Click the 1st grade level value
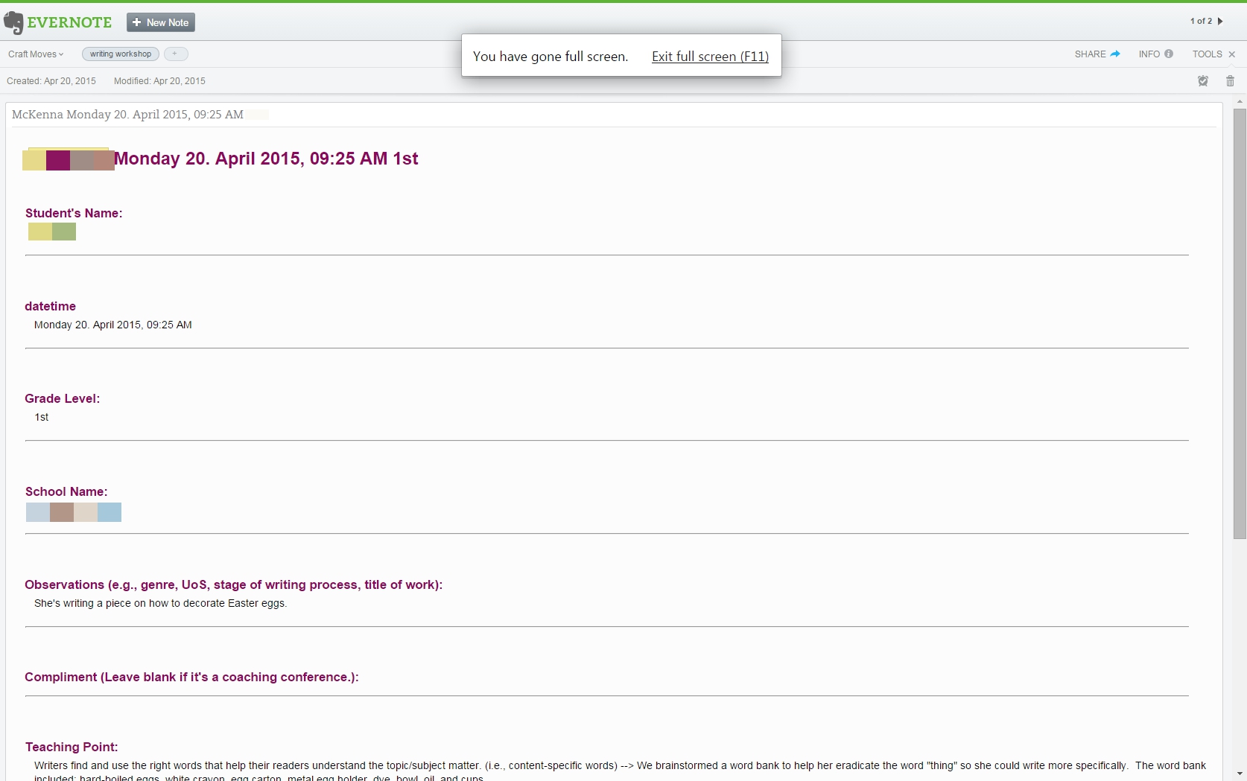The width and height of the screenshot is (1247, 781). [42, 418]
